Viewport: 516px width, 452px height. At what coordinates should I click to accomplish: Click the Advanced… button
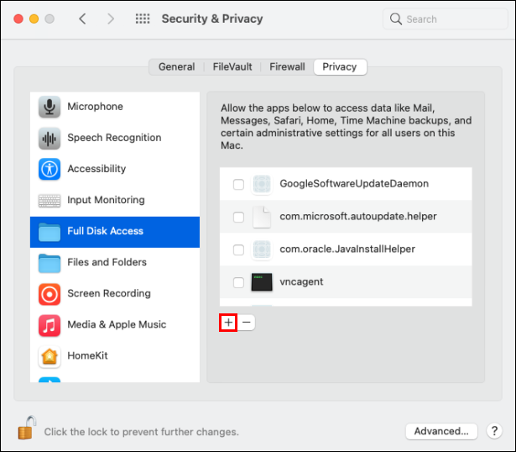tap(441, 431)
